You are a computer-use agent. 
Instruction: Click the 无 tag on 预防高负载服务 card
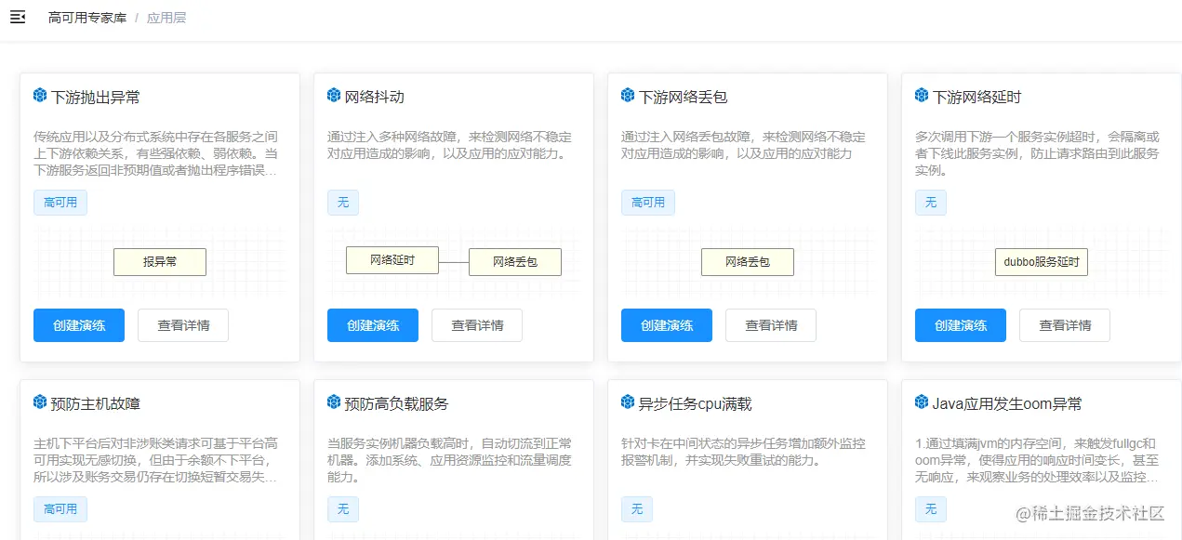[343, 509]
